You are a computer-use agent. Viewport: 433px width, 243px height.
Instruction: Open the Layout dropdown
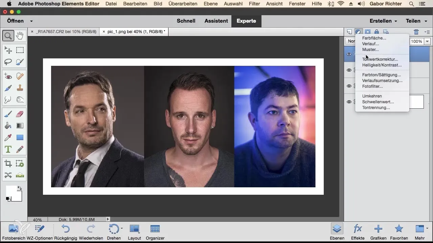tap(139, 232)
